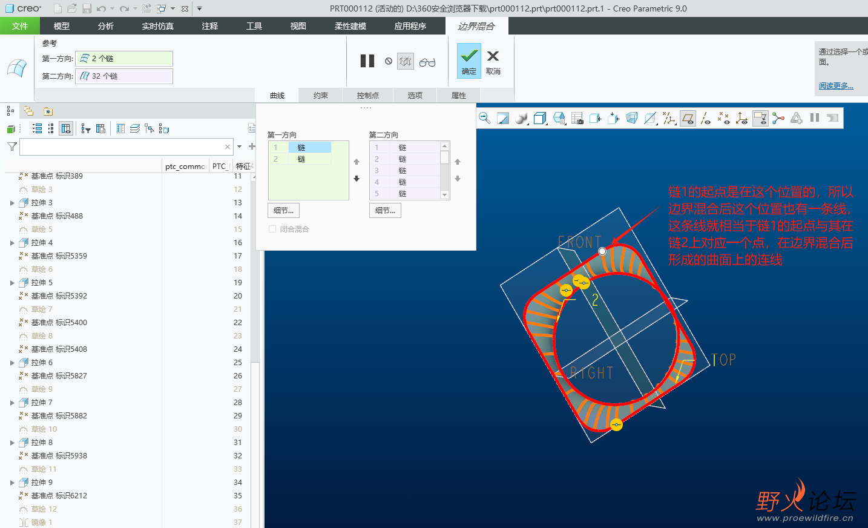
Task: Click the layers stack icon in tree toolbar
Action: 135,128
